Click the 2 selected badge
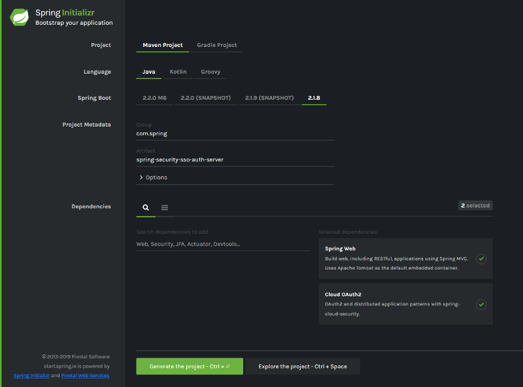Viewport: 523px width, 387px height. [475, 206]
